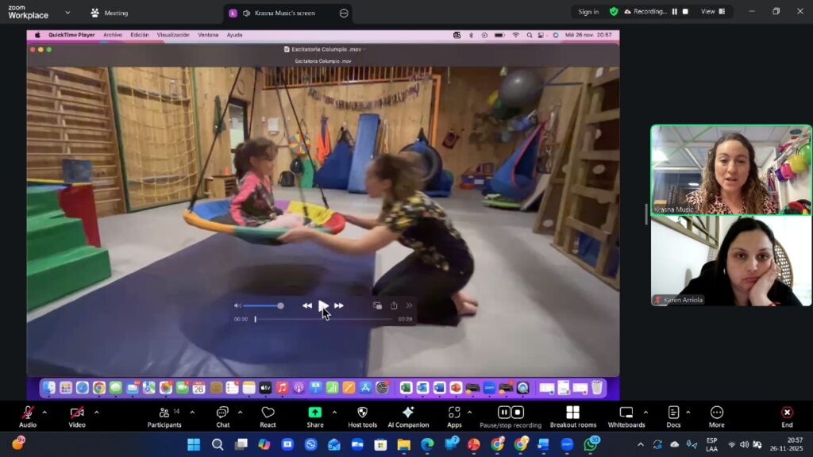This screenshot has width=813, height=457.
Task: Click the QuickTime volume slider
Action: [x=263, y=305]
